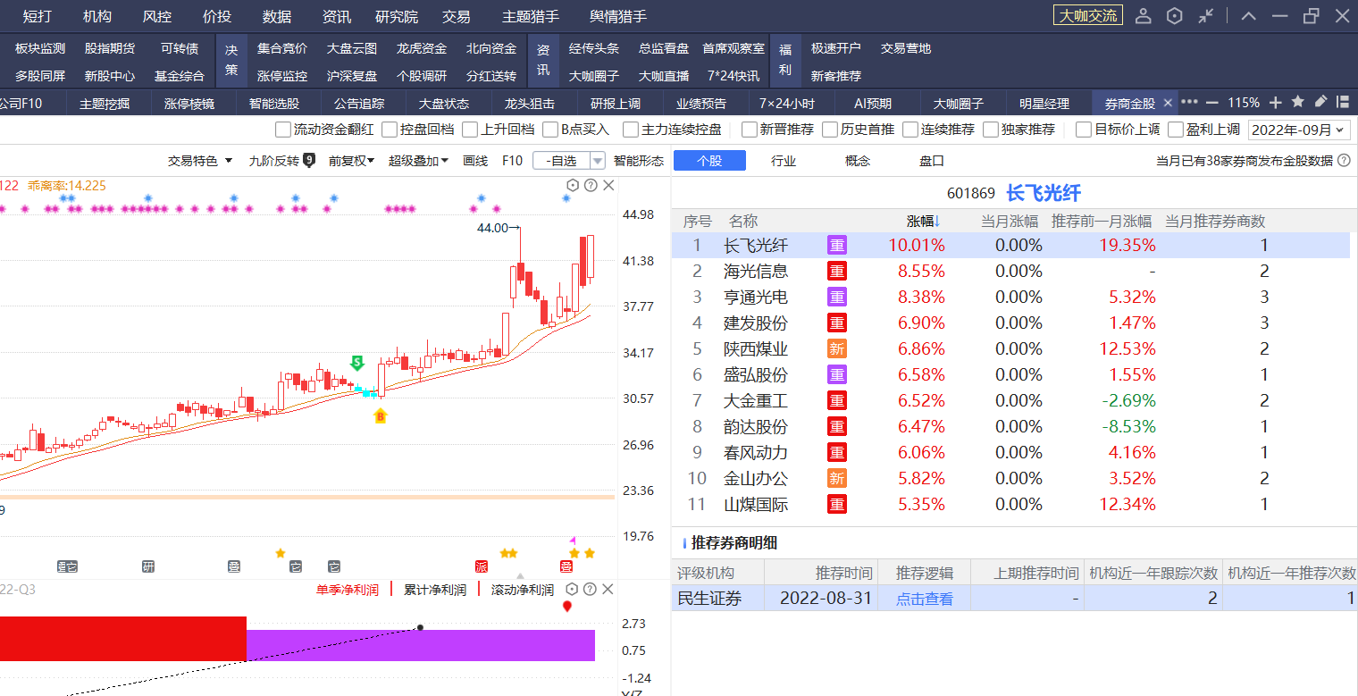Select 累计净利润 chart mode
This screenshot has width=1358, height=696.
point(435,590)
